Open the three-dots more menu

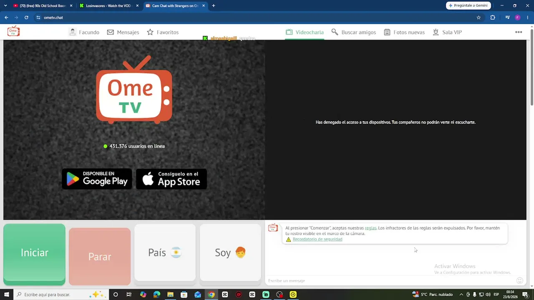pyautogui.click(x=519, y=32)
